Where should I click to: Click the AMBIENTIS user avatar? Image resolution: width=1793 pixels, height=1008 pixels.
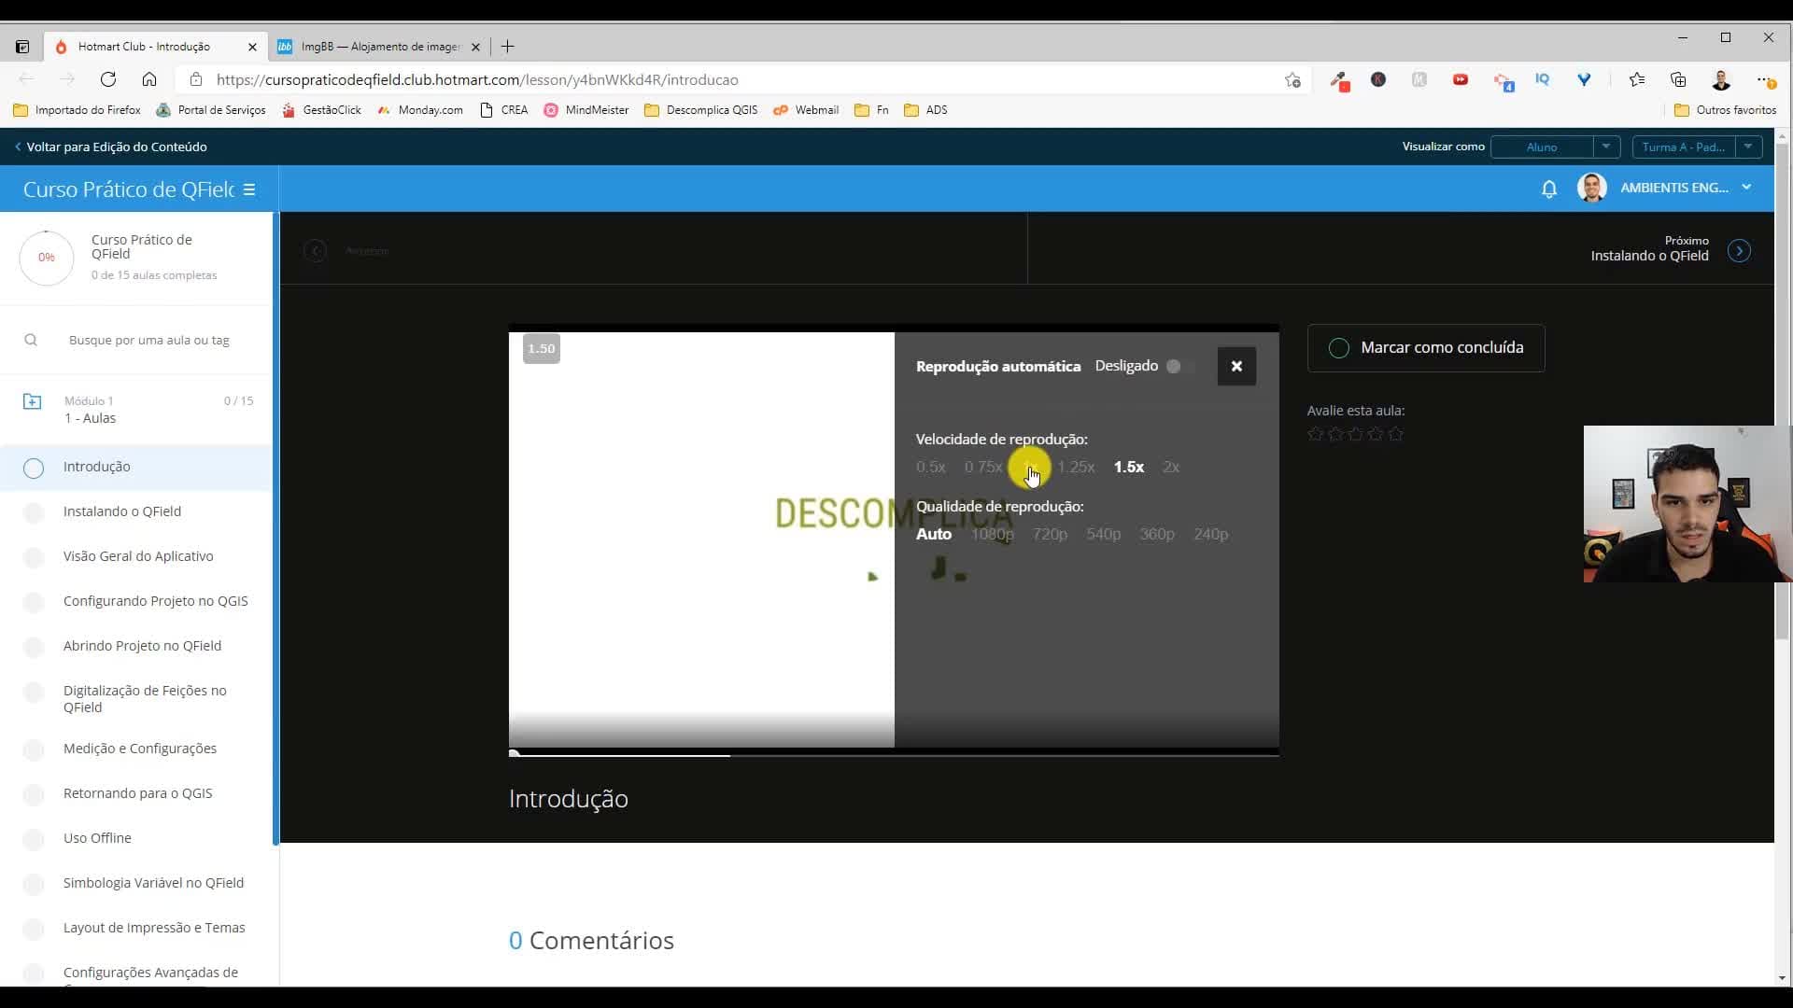[x=1592, y=188]
